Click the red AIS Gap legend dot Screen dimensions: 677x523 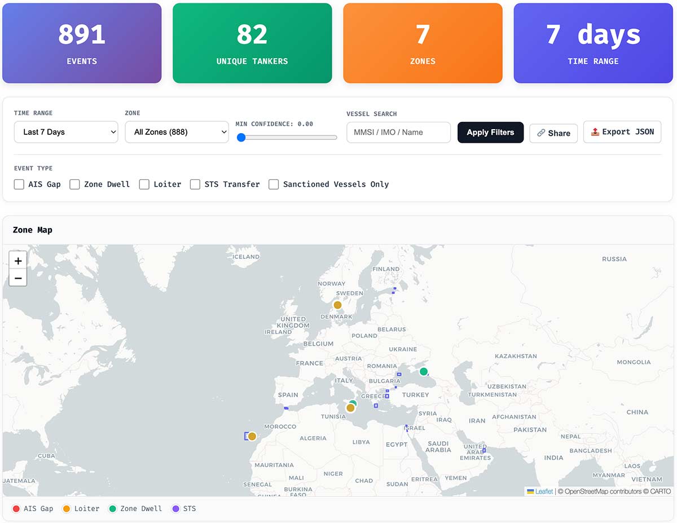coord(16,509)
